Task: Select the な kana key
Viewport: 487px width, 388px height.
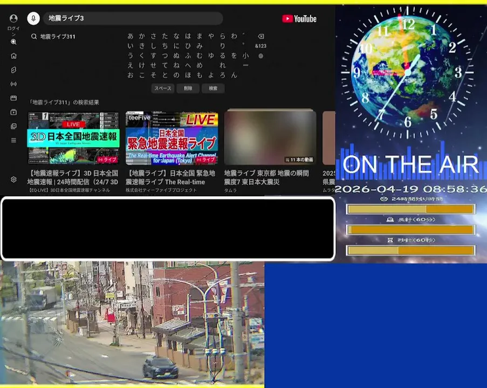Action: 176,36
